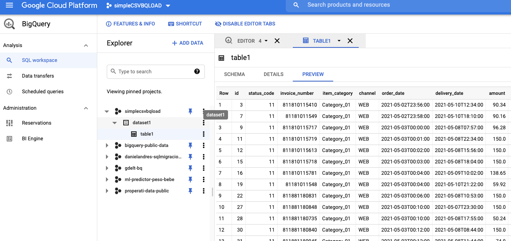511x241 pixels.
Task: Switch to the Schema tab
Action: (x=234, y=74)
